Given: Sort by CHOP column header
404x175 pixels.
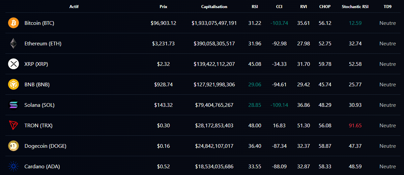Looking at the screenshot, I should coord(325,7).
